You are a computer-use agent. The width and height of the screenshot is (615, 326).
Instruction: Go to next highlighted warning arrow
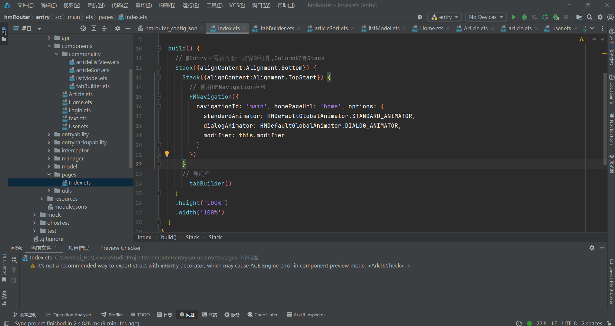pos(602,39)
